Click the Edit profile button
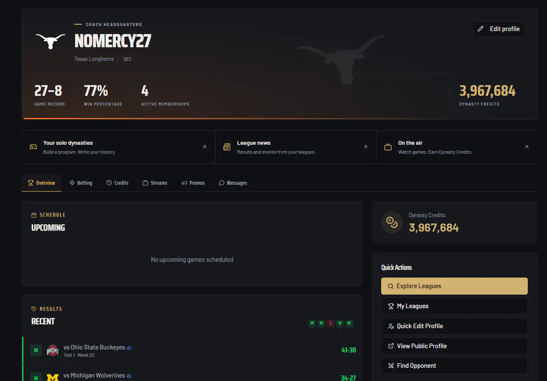The width and height of the screenshot is (547, 381). pyautogui.click(x=499, y=29)
